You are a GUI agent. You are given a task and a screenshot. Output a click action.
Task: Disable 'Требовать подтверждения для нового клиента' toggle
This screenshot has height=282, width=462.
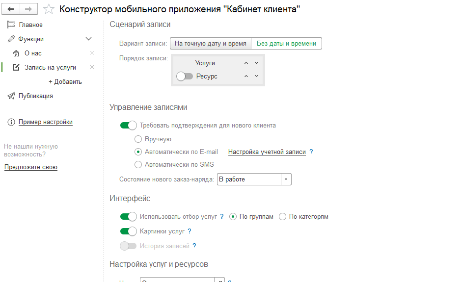pos(128,126)
